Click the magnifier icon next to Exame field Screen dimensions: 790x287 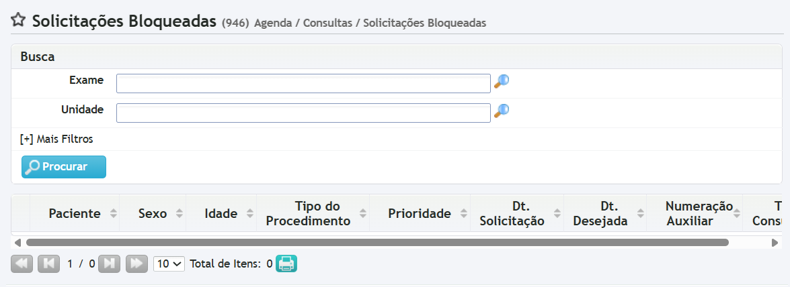(x=502, y=82)
